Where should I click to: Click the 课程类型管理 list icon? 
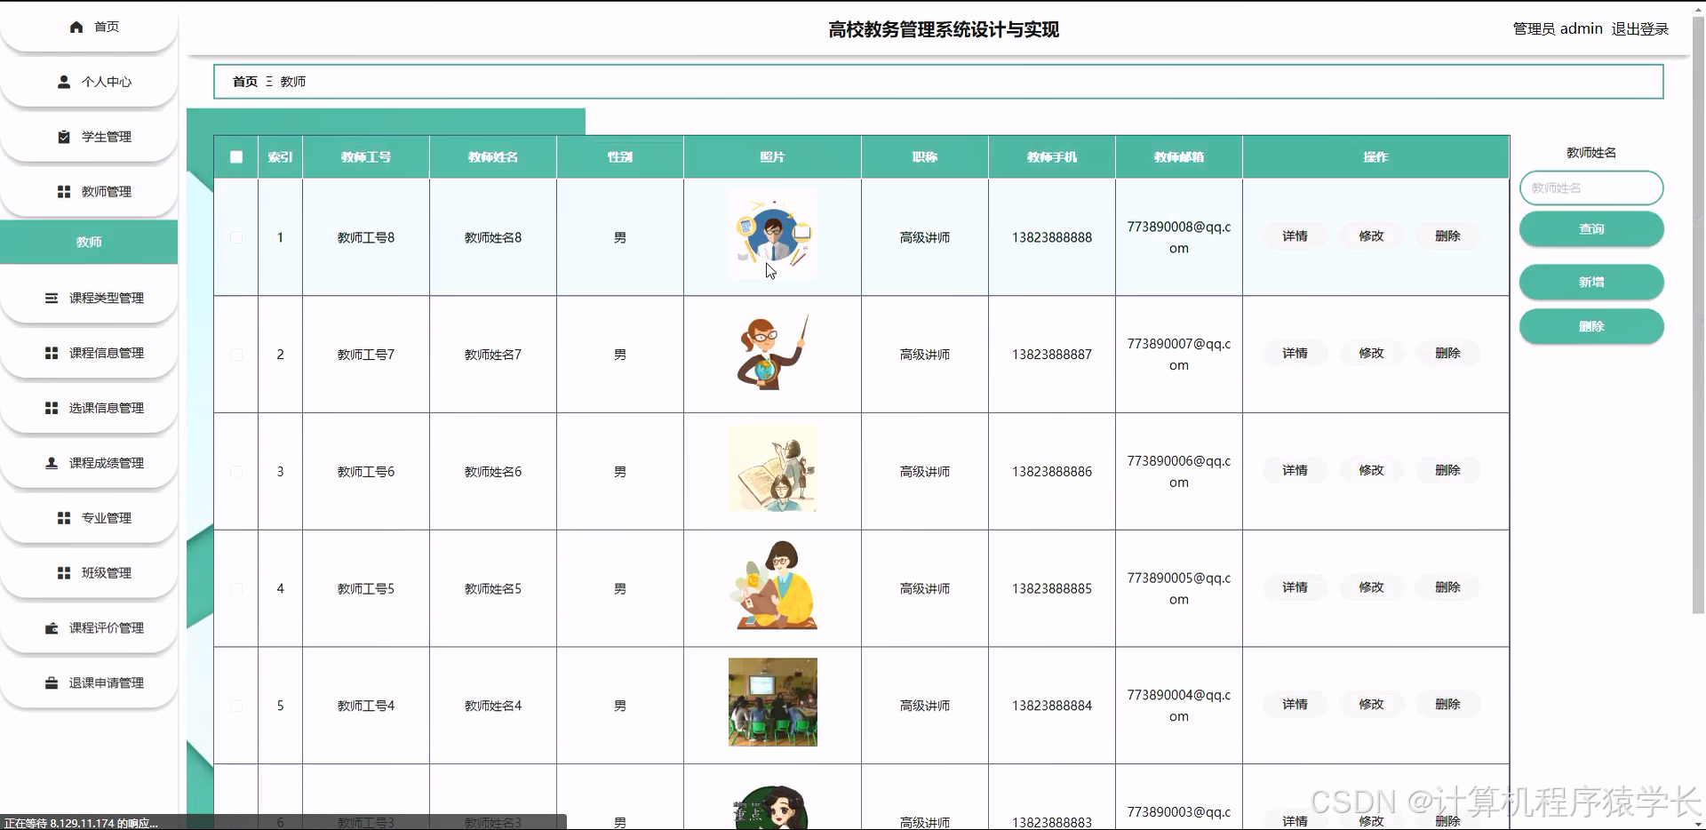tap(51, 298)
